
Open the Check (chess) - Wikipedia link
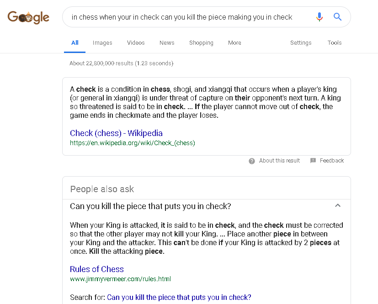(116, 133)
